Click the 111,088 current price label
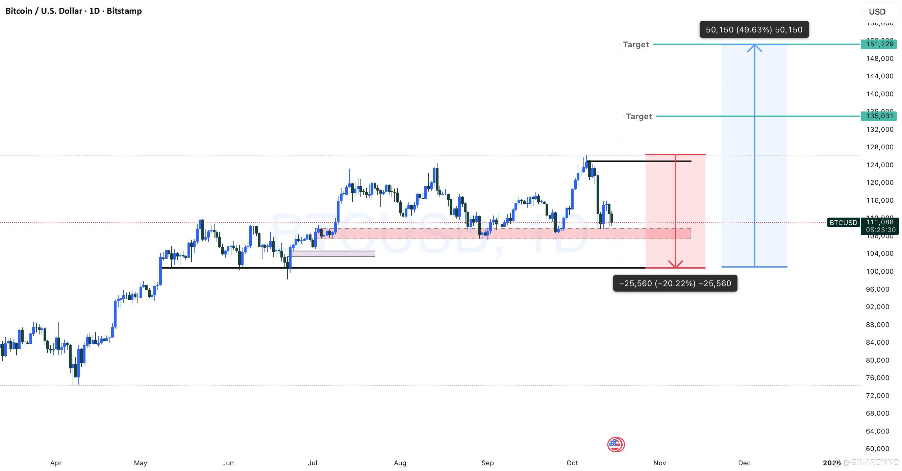The image size is (902, 471). tap(880, 222)
